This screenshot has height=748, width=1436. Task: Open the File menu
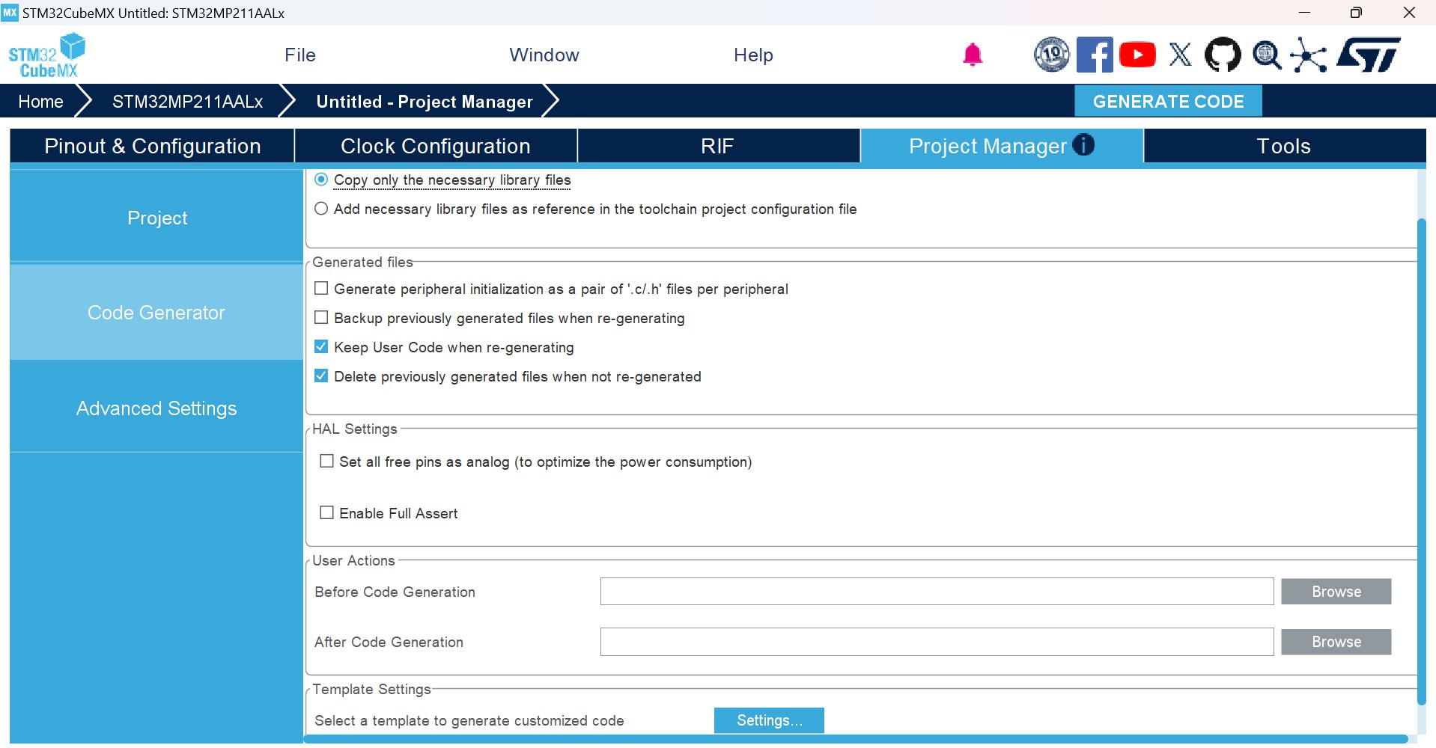300,55
